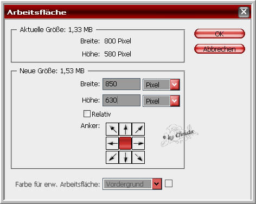Select the red center anchor square
Screen dimensions: 256x204
click(x=125, y=143)
